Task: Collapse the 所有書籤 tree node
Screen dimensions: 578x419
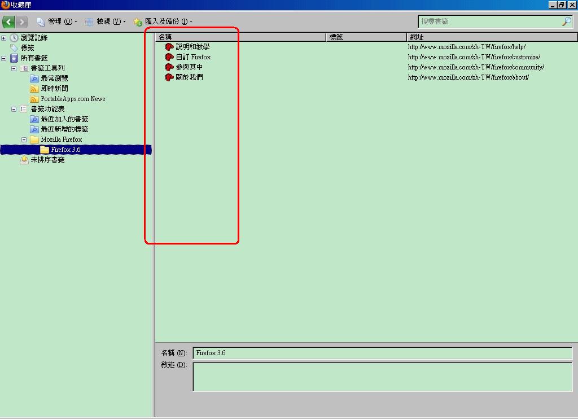Action: coord(4,58)
